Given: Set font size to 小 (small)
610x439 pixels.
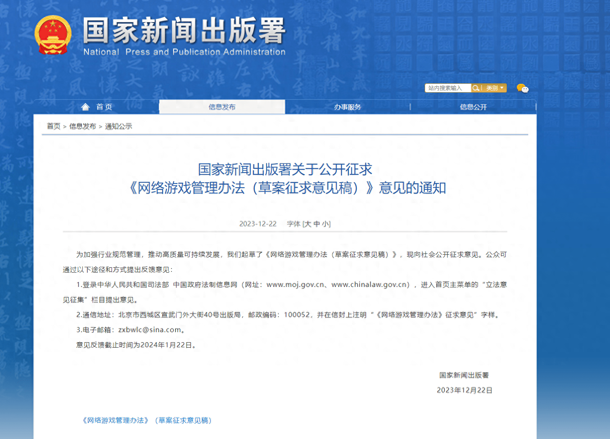Looking at the screenshot, I should tap(325, 224).
